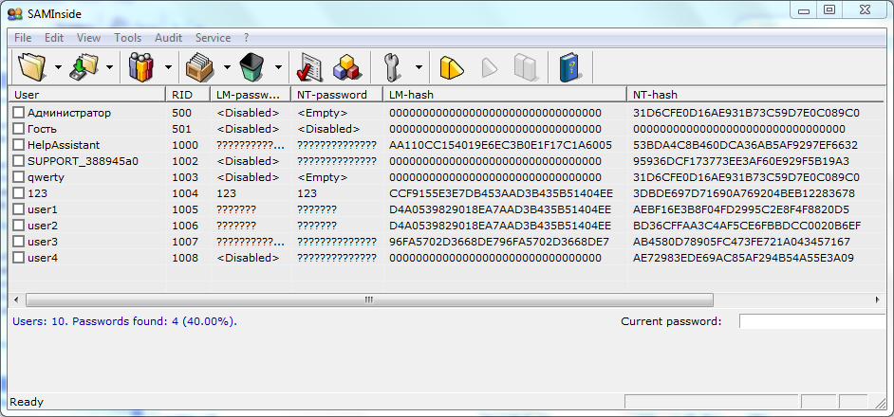Click NT-hash 3DBDE697D71690A769204BEB12283678
The height and width of the screenshot is (417, 894).
(x=745, y=193)
